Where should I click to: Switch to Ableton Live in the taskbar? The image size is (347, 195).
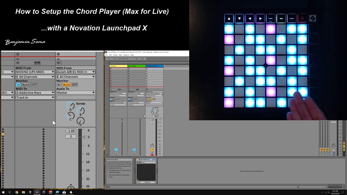(x=37, y=192)
